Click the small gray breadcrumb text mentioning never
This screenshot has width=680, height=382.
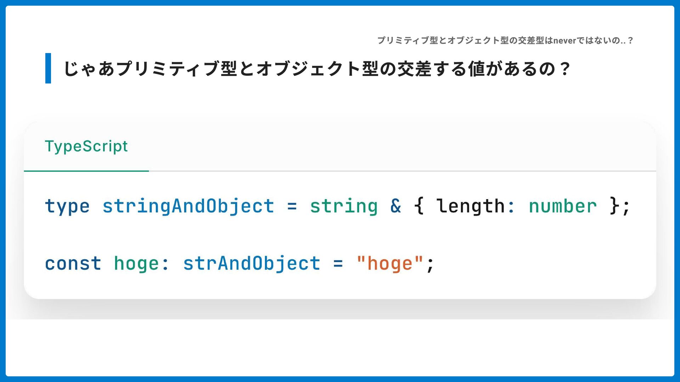coord(505,40)
